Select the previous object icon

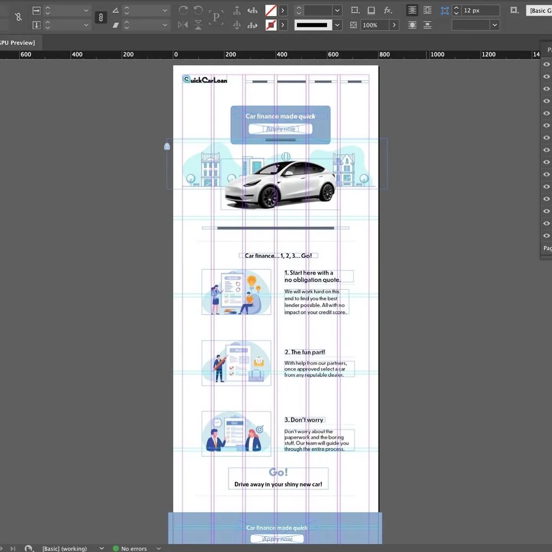click(252, 10)
